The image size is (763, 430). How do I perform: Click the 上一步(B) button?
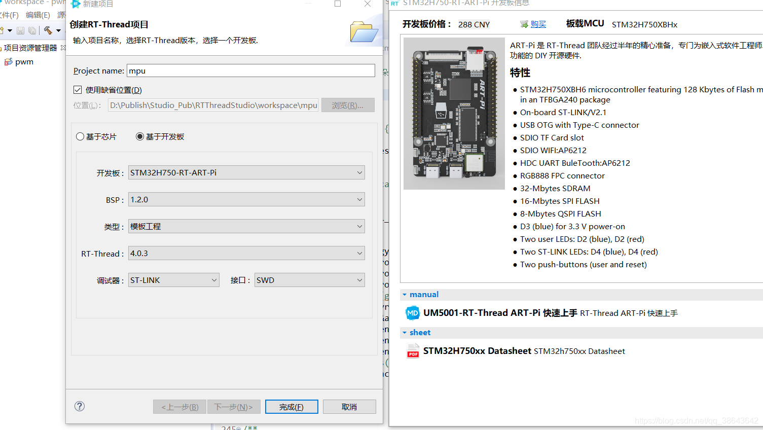pyautogui.click(x=180, y=407)
